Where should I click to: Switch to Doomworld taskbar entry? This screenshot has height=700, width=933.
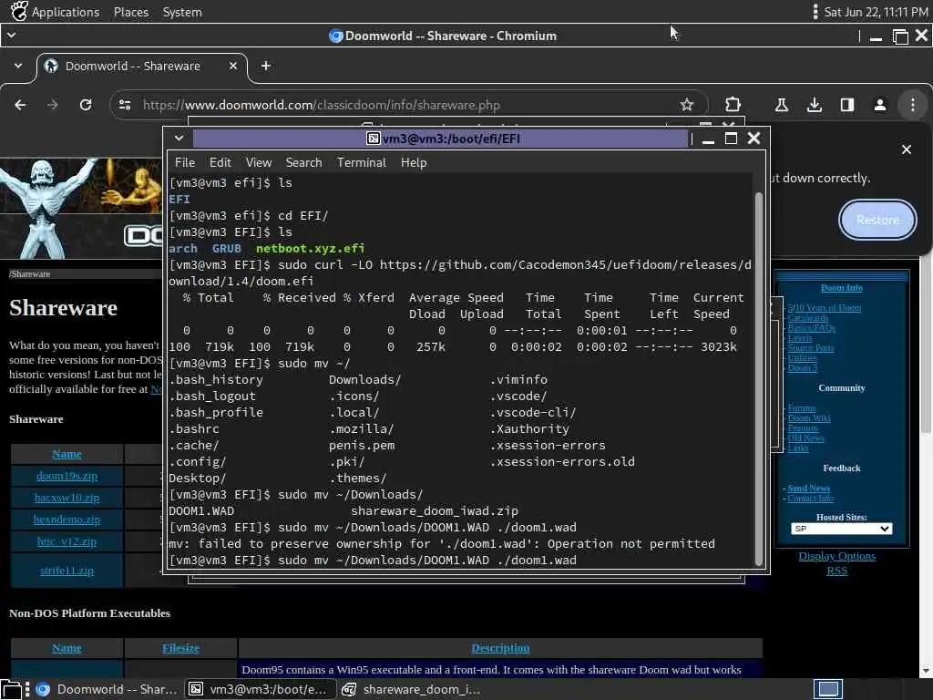[108, 689]
